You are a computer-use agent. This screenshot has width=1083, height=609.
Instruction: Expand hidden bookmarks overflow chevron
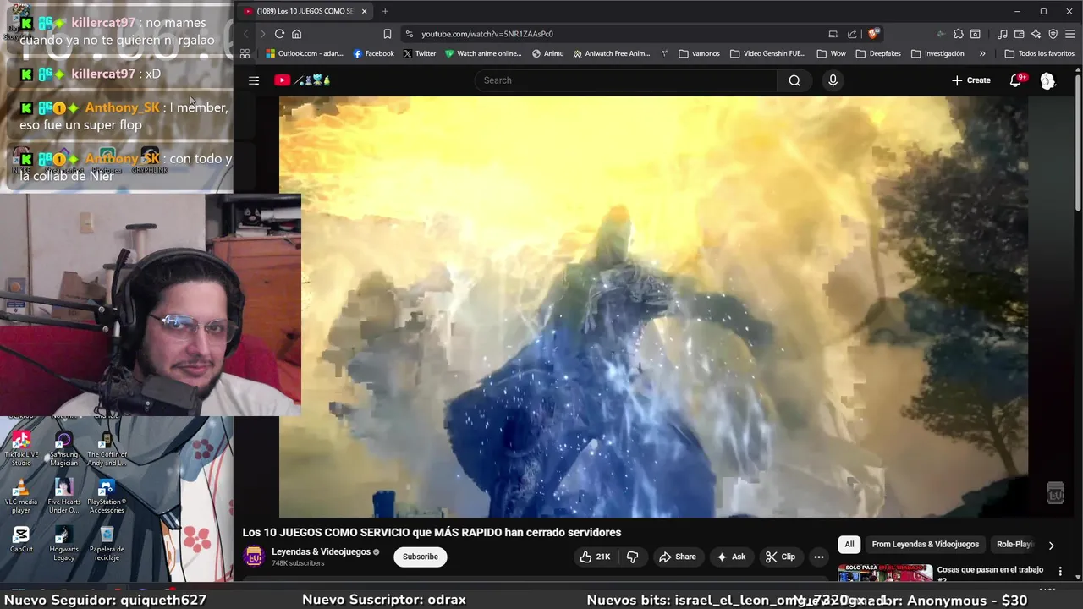pyautogui.click(x=981, y=53)
